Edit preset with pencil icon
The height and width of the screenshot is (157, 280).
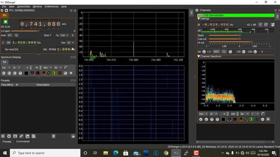click(21, 137)
